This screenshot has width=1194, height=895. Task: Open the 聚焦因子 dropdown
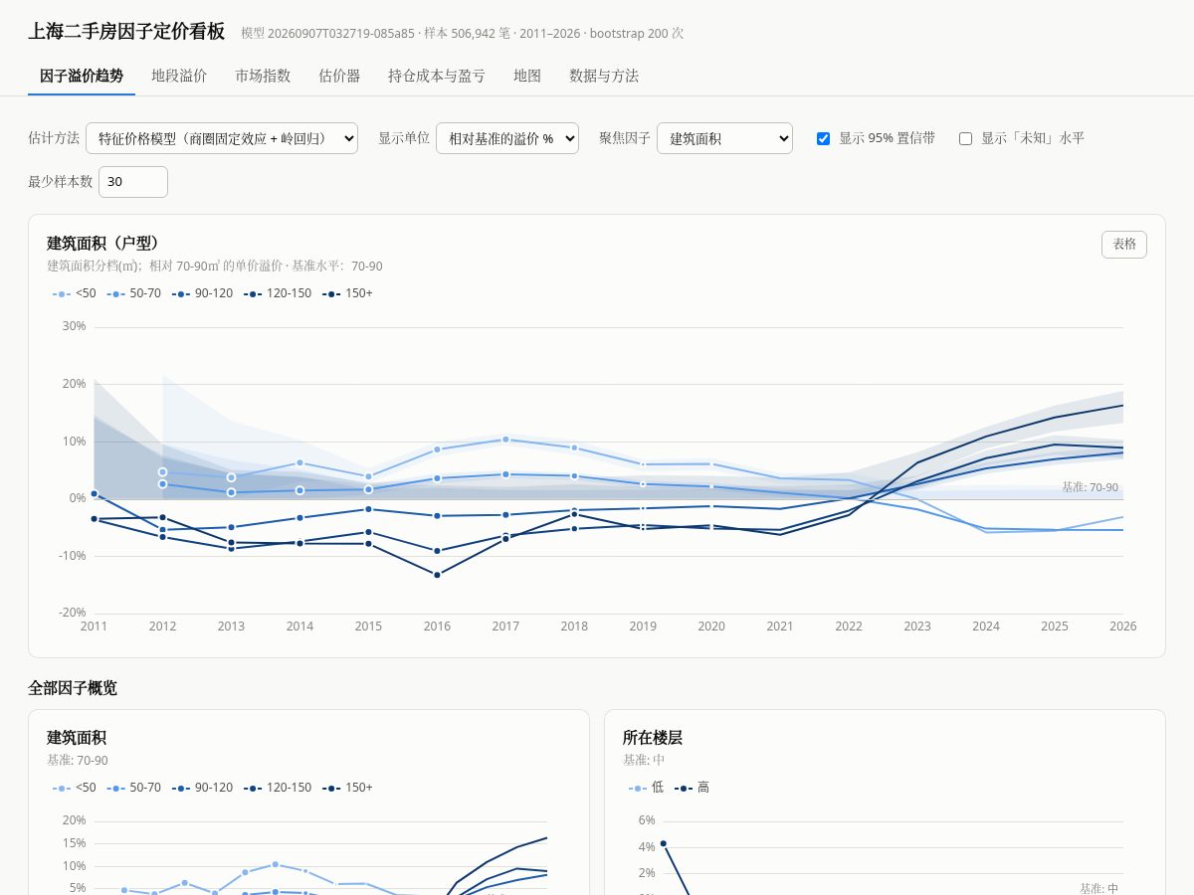click(724, 138)
